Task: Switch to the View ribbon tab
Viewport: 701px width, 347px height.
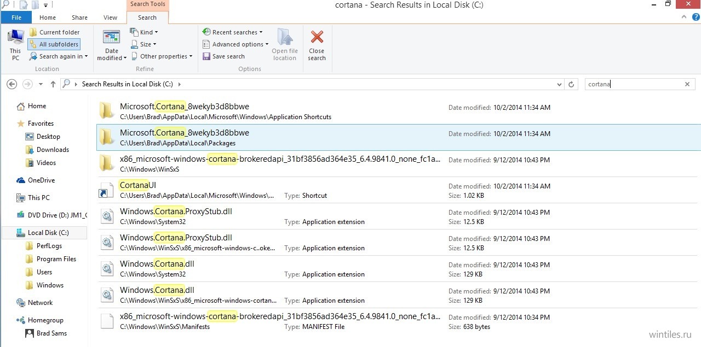Action: click(x=110, y=17)
